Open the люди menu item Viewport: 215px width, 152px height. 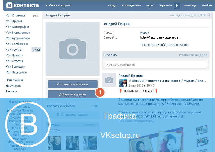point(112,5)
